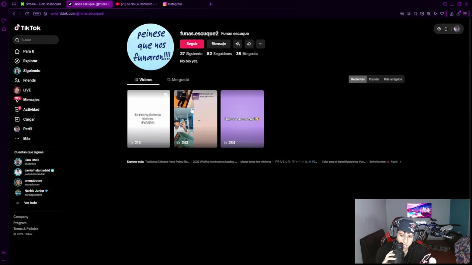
Task: Switch to the Me gustó tab
Action: click(x=178, y=79)
